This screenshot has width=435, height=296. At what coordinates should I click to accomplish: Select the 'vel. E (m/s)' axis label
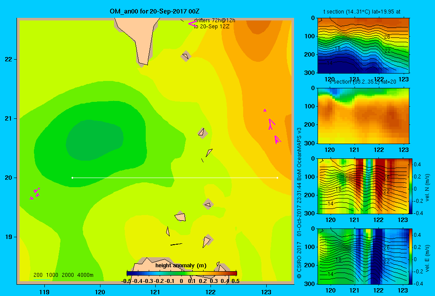pos(428,258)
